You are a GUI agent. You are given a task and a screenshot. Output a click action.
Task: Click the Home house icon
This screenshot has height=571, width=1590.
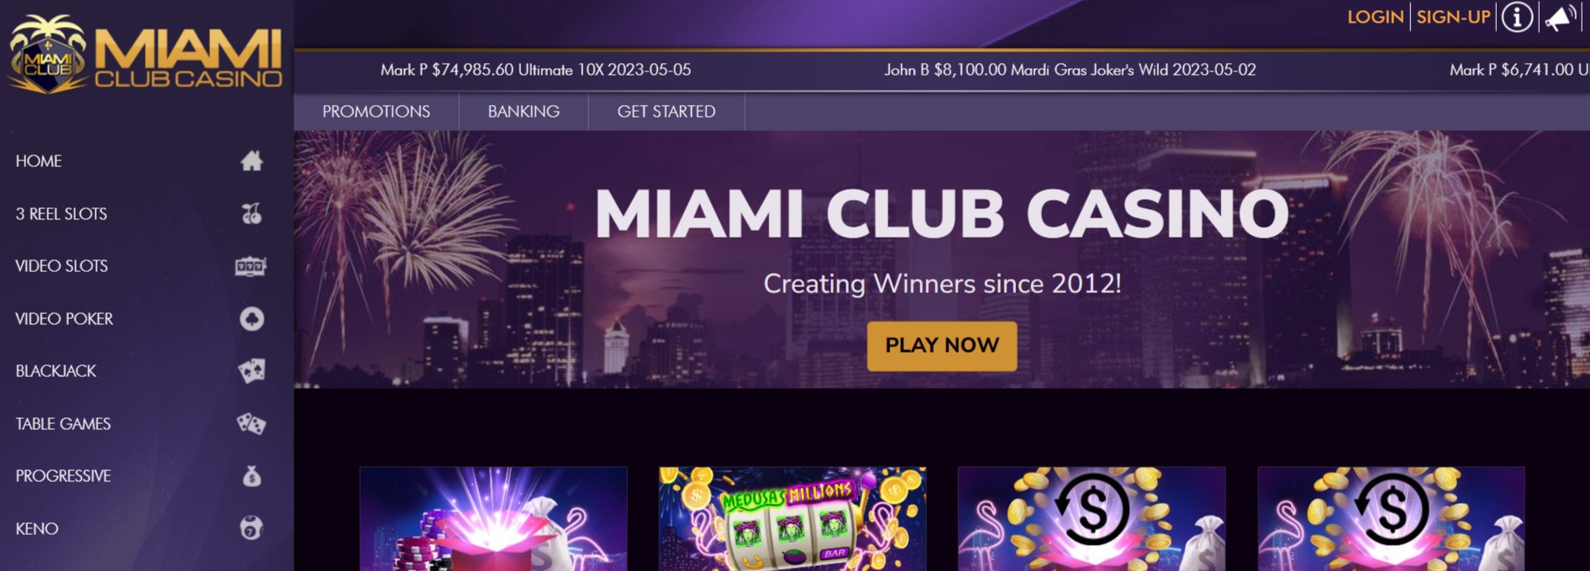[251, 160]
